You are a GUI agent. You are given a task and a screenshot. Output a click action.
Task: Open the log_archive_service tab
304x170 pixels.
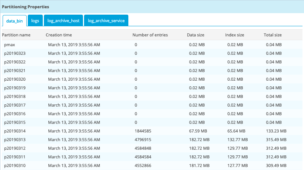tap(107, 21)
